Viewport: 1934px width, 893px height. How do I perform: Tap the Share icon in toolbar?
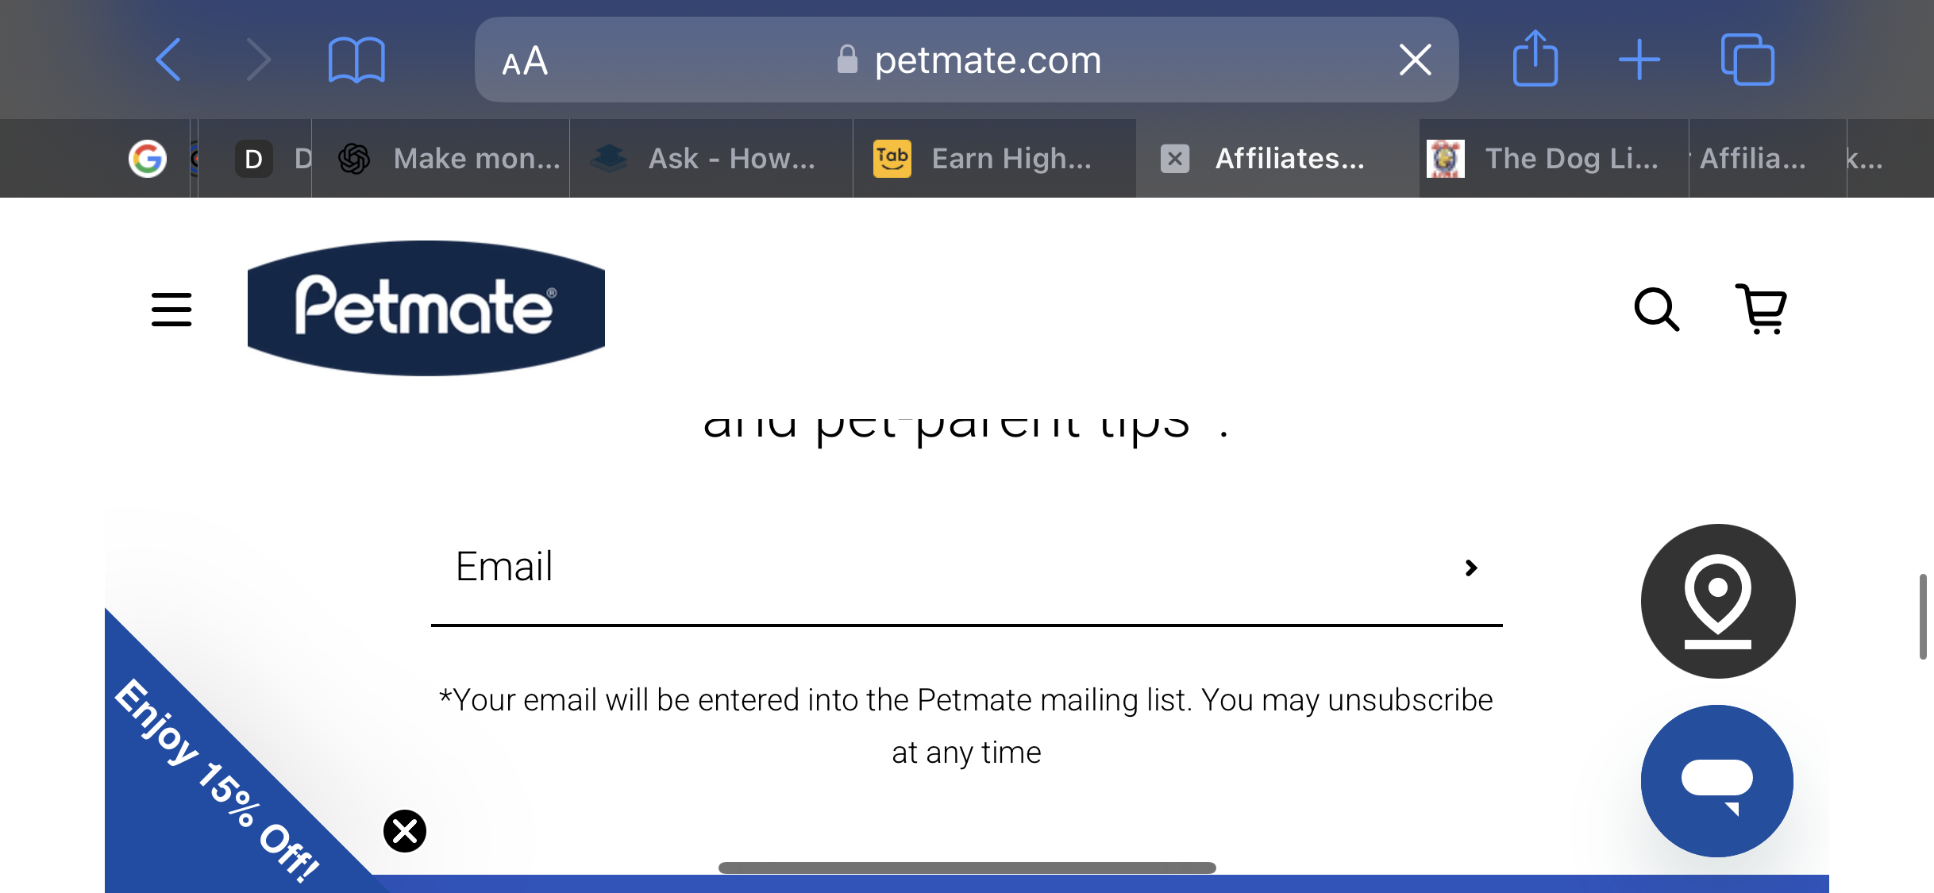1535,58
